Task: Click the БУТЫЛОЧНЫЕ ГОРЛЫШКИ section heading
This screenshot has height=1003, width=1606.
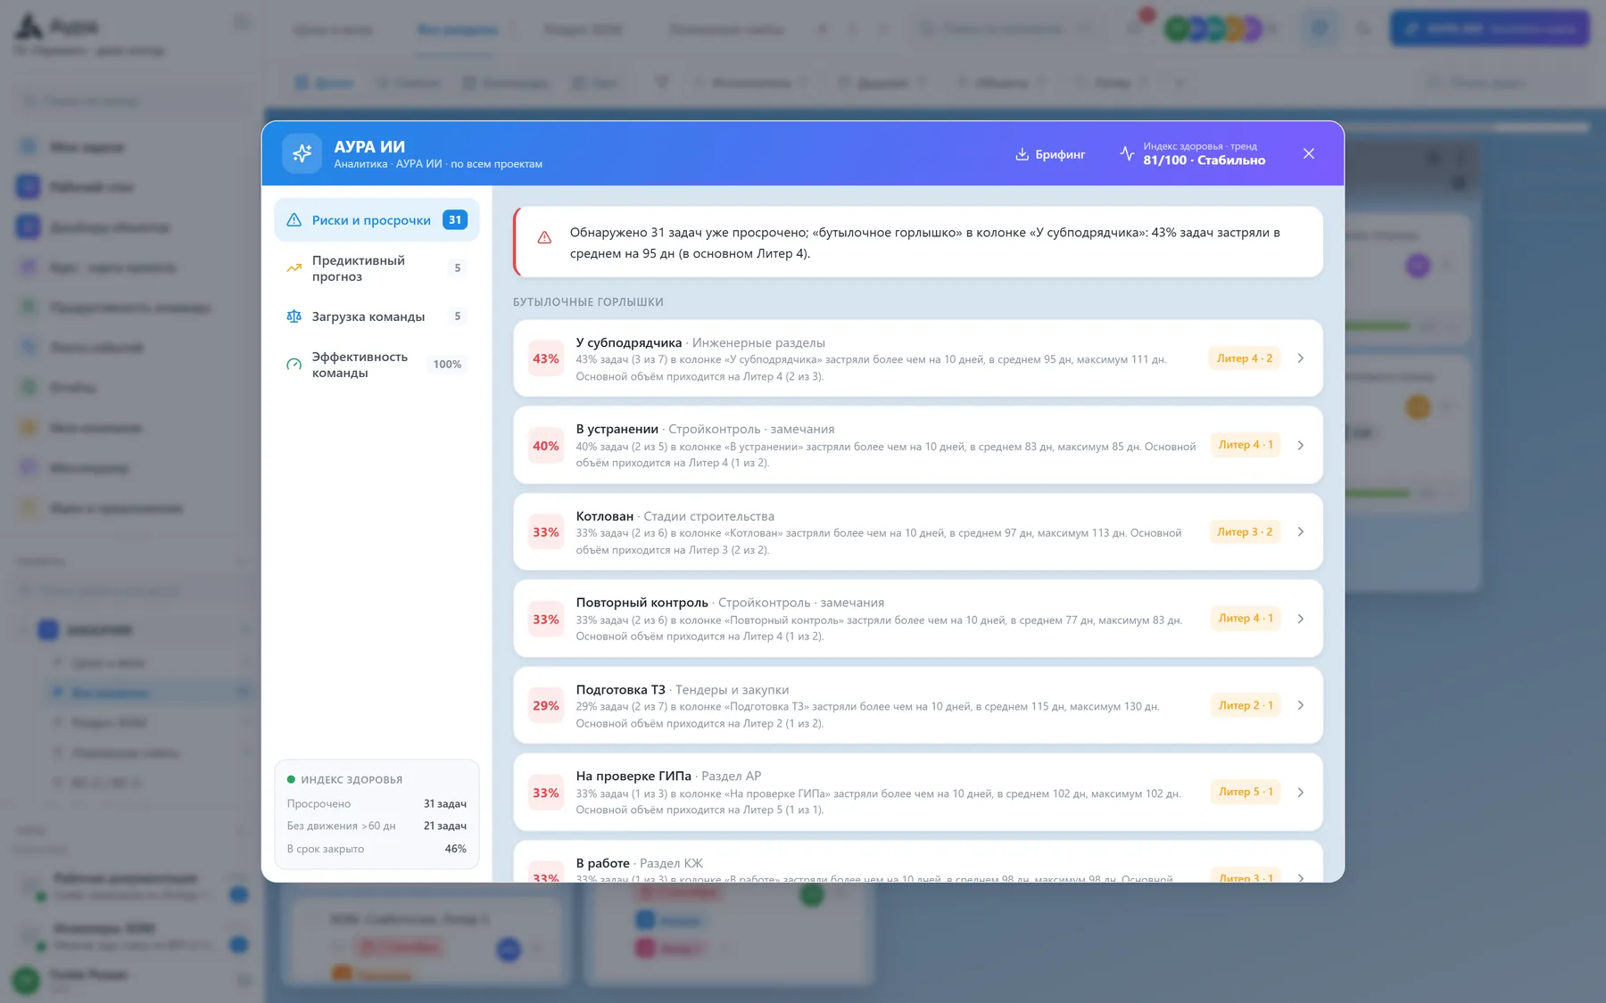Action: [588, 302]
